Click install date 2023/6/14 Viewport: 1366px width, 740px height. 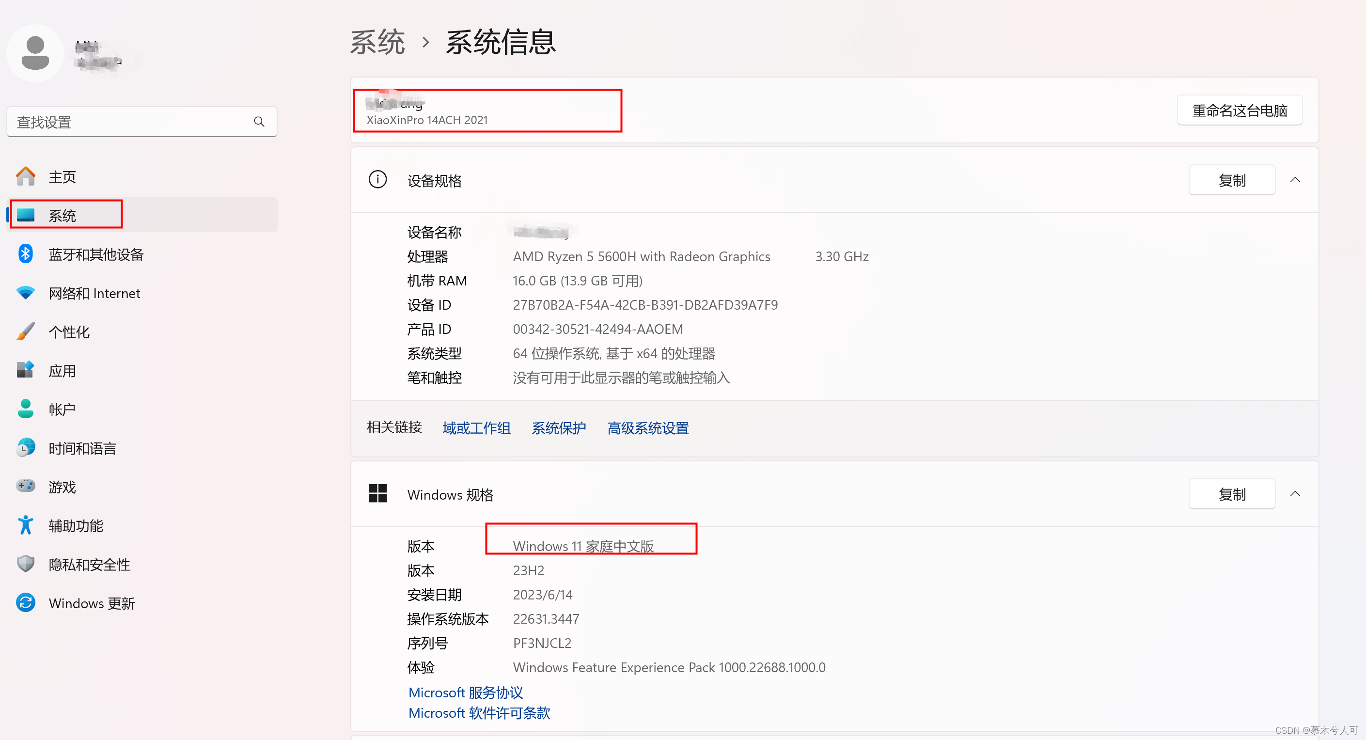click(543, 594)
